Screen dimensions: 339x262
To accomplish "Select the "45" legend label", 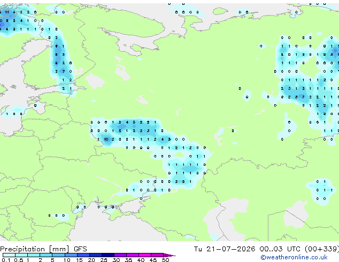I will tap(153, 260).
